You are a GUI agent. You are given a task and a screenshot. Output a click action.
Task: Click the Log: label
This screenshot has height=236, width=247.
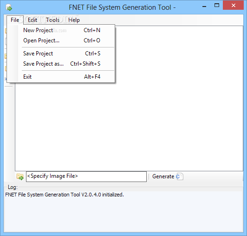point(13,187)
